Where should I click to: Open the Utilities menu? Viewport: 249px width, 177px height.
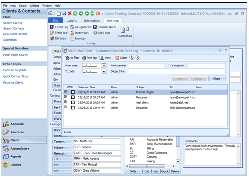tap(35, 6)
